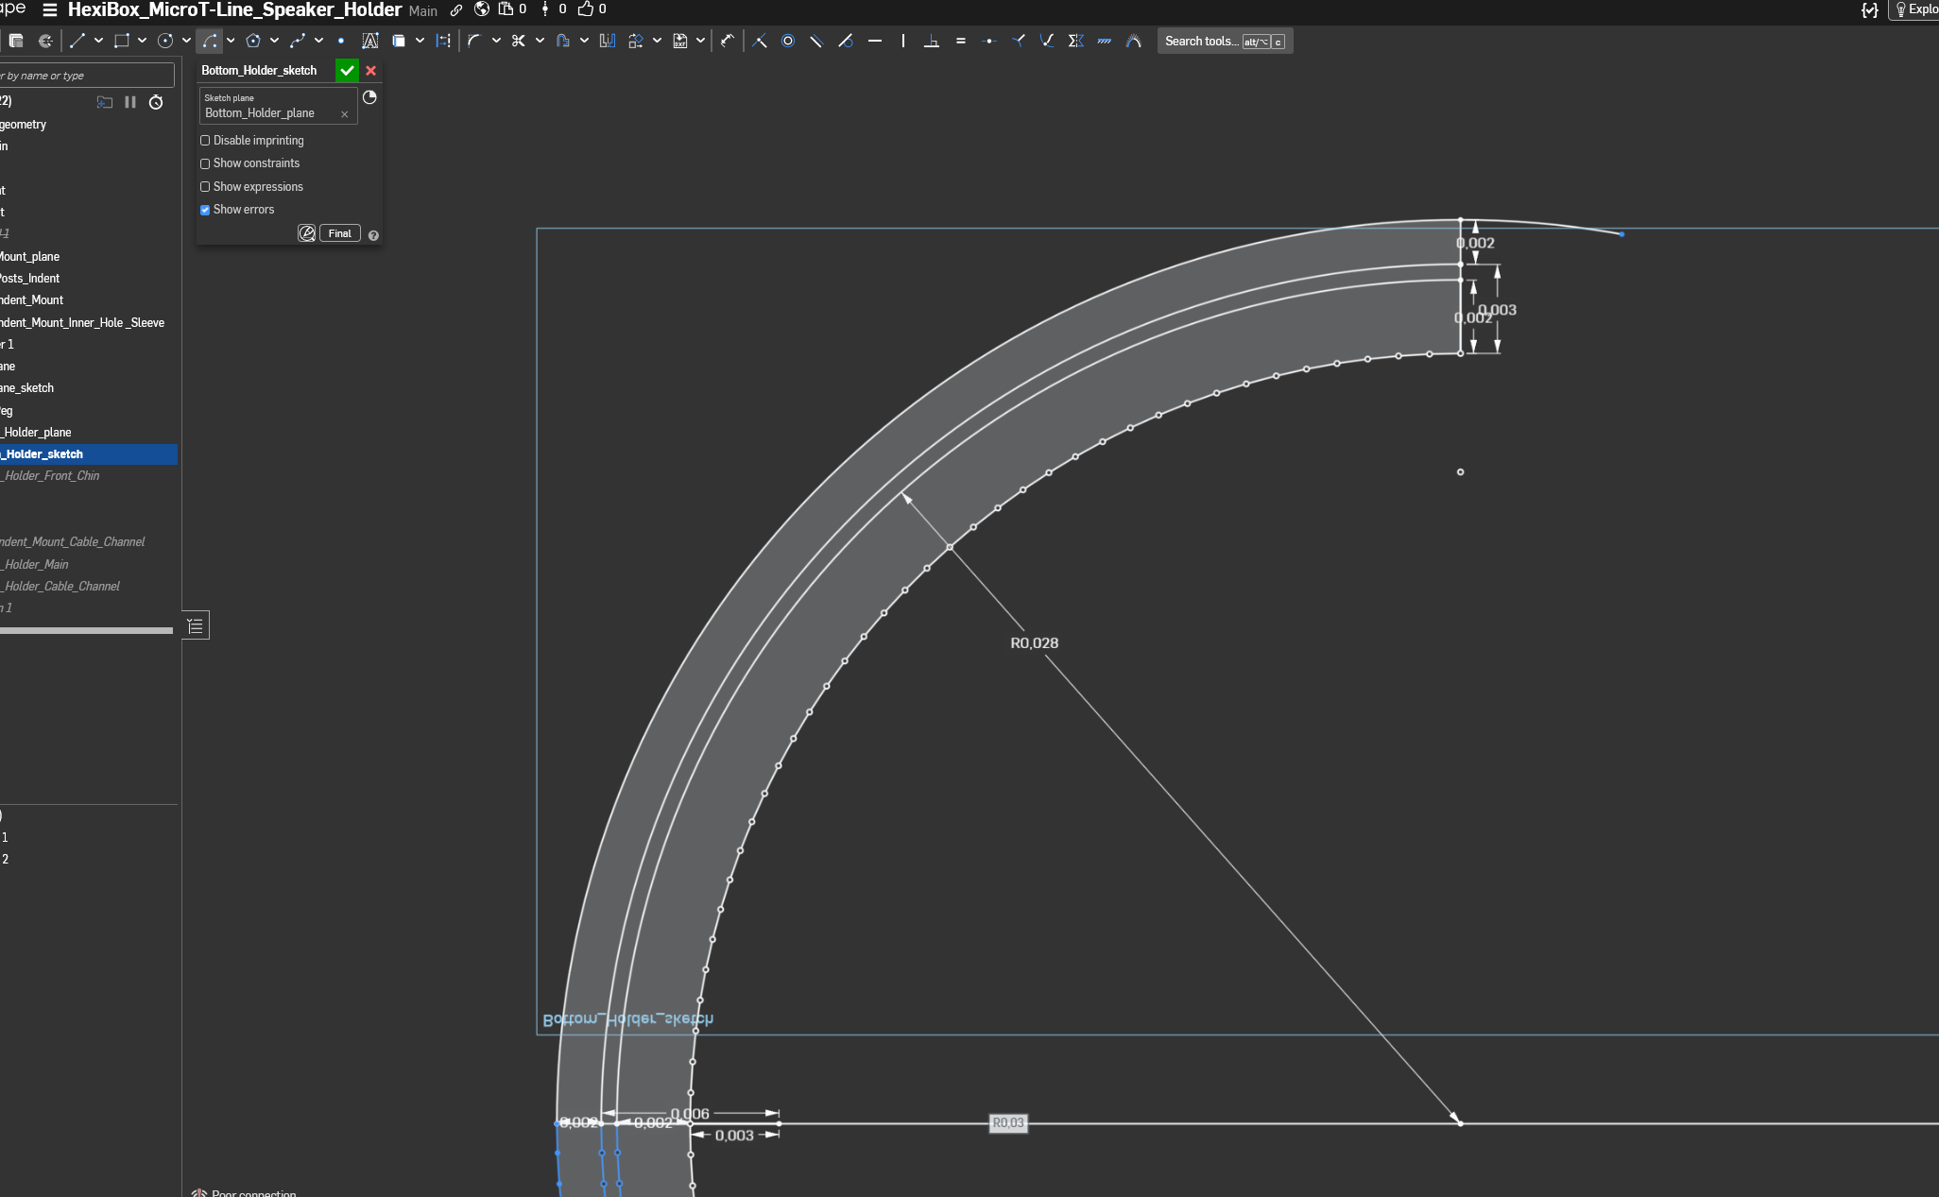
Task: Click the Final button
Action: [x=339, y=233]
